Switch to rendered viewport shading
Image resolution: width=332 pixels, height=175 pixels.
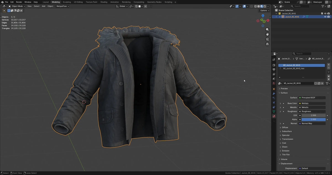(265, 6)
